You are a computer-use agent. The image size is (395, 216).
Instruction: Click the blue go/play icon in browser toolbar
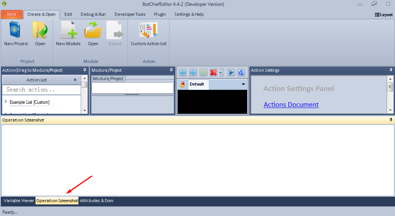tap(231, 73)
